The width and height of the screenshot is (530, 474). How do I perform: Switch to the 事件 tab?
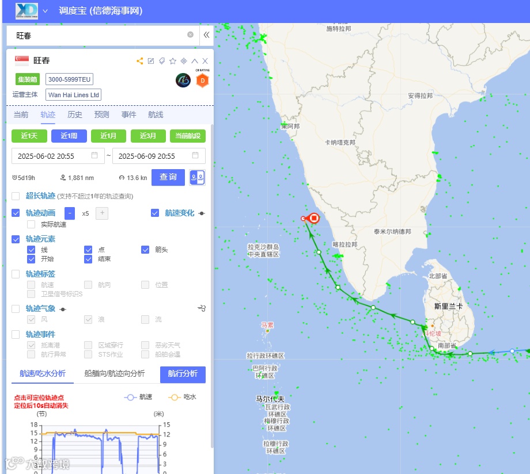[129, 115]
